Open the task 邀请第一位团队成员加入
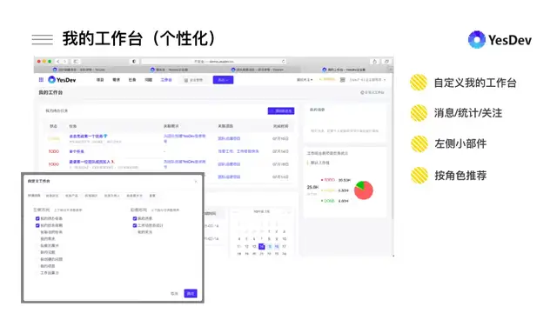 coord(91,162)
